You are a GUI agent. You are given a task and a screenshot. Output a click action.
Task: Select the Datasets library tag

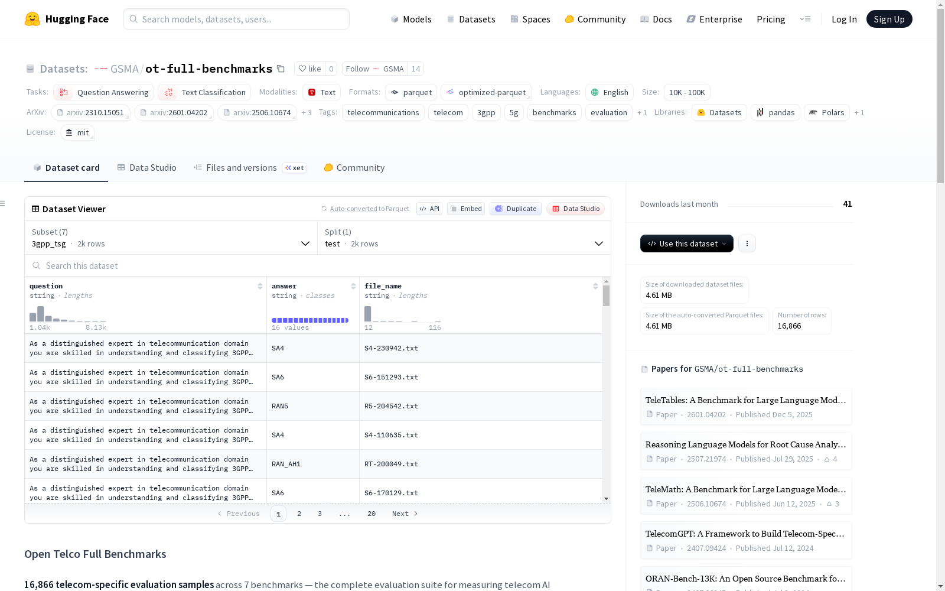click(719, 112)
